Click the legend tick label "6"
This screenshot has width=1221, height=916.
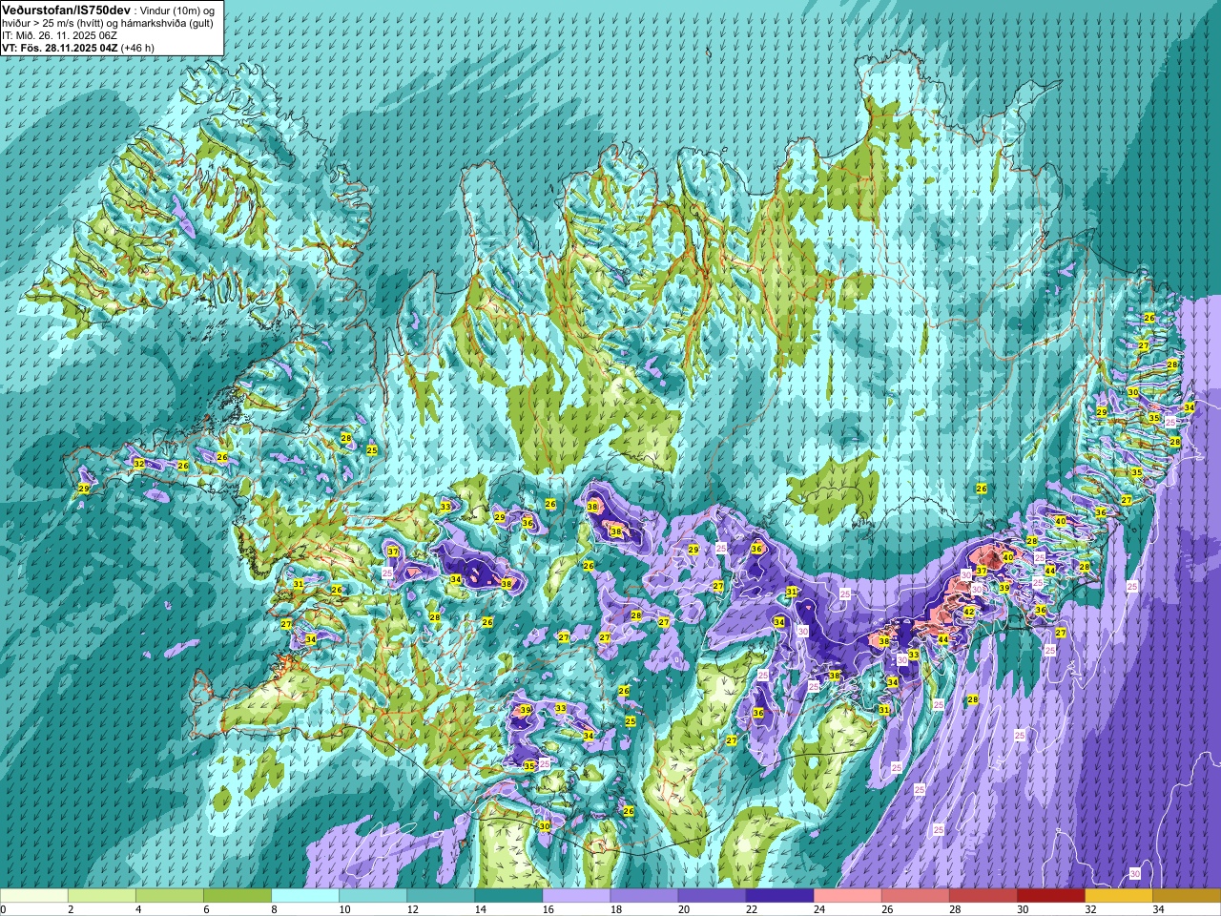(x=206, y=909)
